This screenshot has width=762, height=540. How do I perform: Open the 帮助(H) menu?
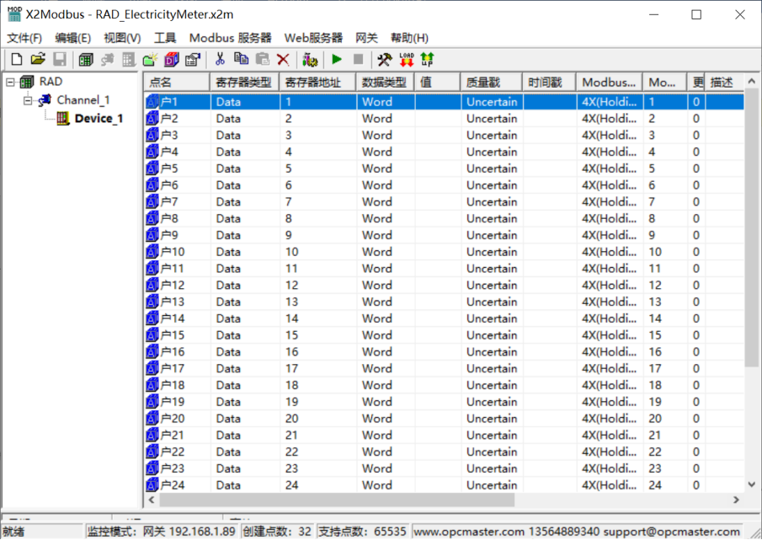(410, 38)
